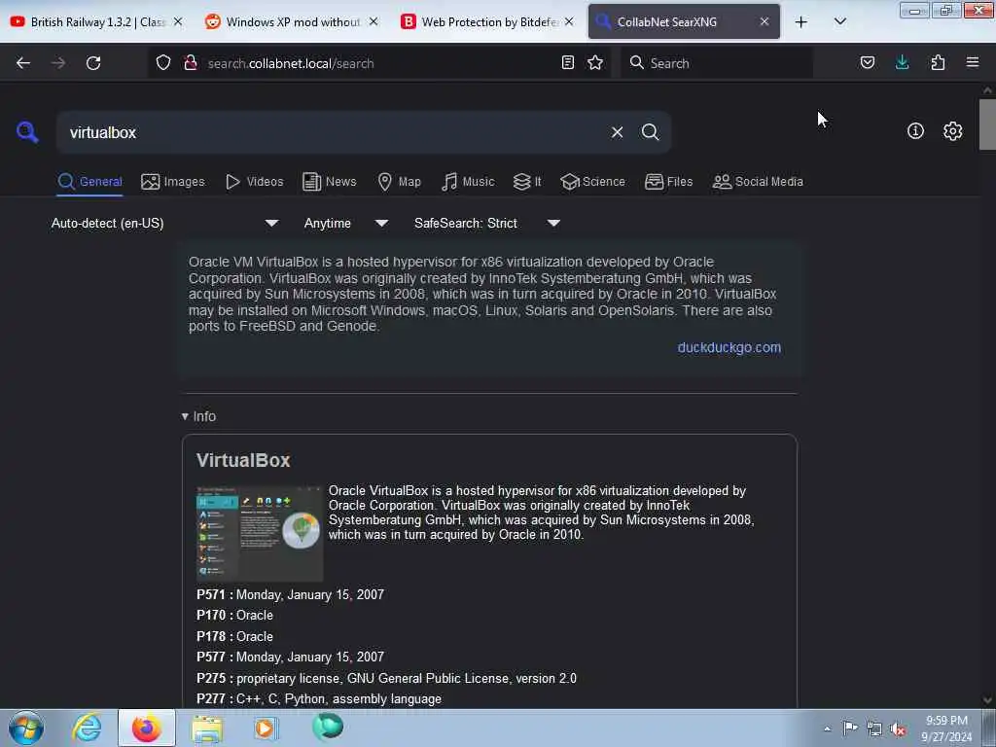Switch to the Music category

click(468, 182)
